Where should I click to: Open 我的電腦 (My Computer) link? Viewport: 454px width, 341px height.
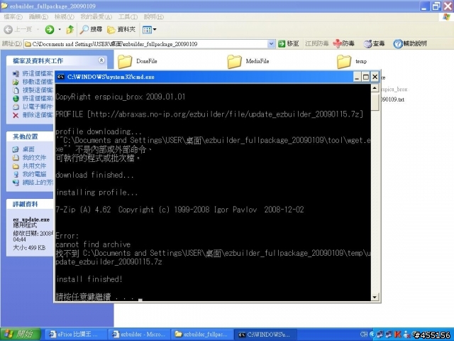tap(29, 174)
